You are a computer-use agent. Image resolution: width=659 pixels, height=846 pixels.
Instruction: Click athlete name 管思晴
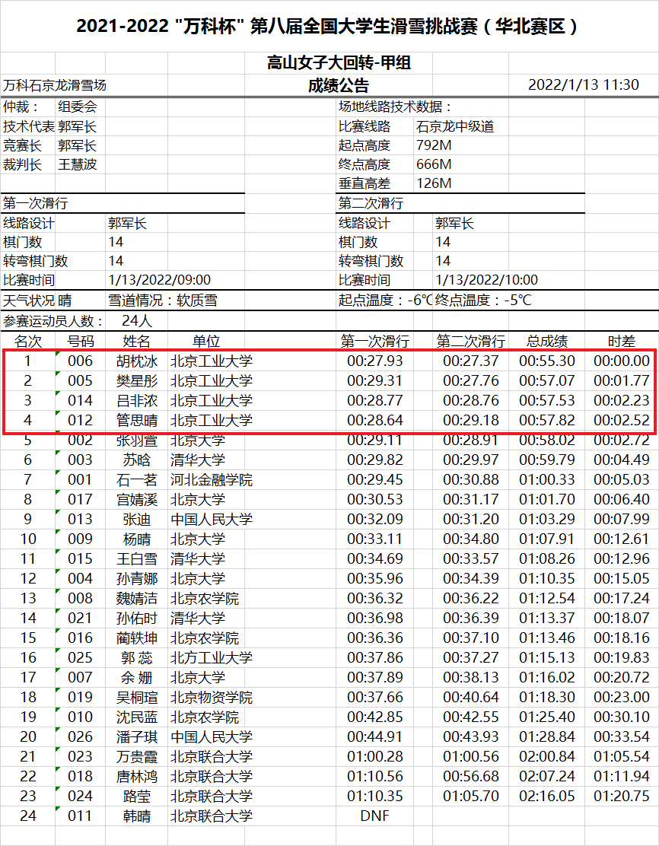[x=136, y=420]
